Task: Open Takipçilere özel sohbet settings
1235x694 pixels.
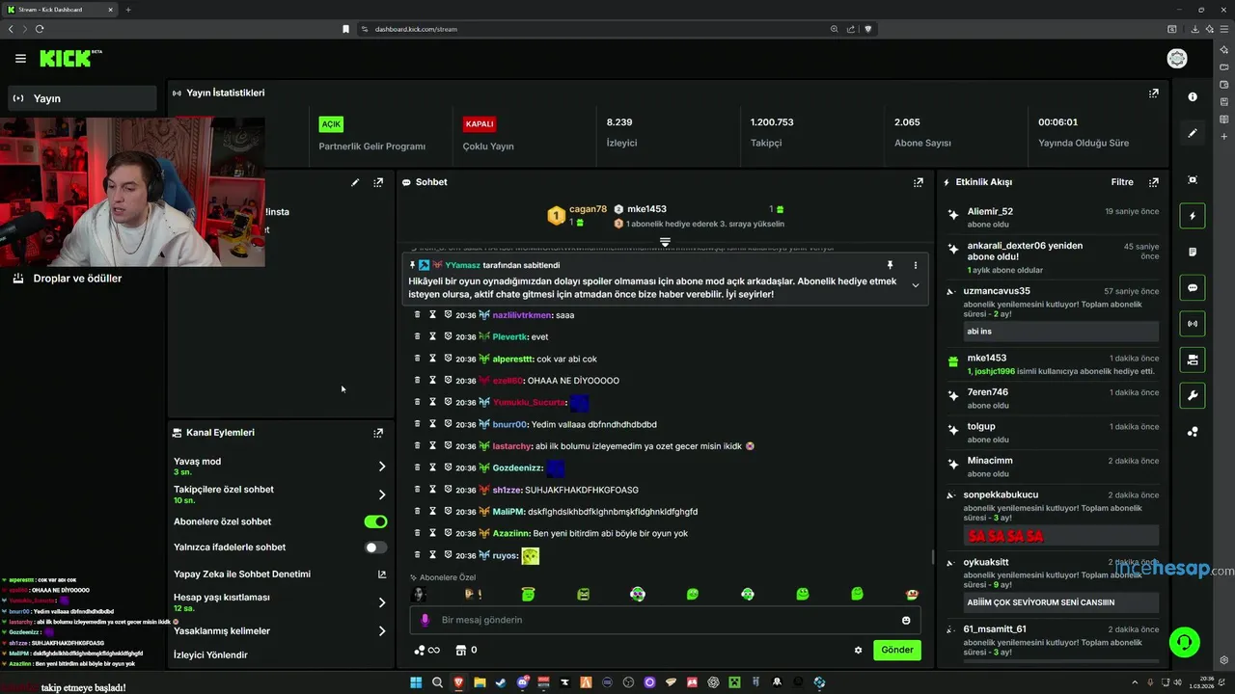Action: (280, 494)
